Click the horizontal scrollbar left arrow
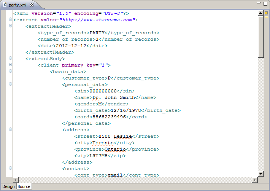270x191 pixels. (16, 180)
